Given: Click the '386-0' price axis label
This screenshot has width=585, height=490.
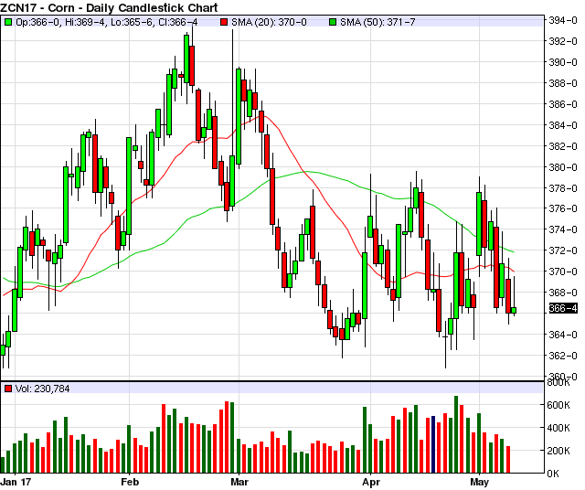Looking at the screenshot, I should tap(563, 104).
